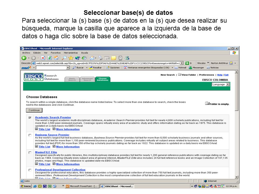The image size is (259, 194).
Task: Open the Search magnifier in the toolbar
Action: tap(64, 58)
